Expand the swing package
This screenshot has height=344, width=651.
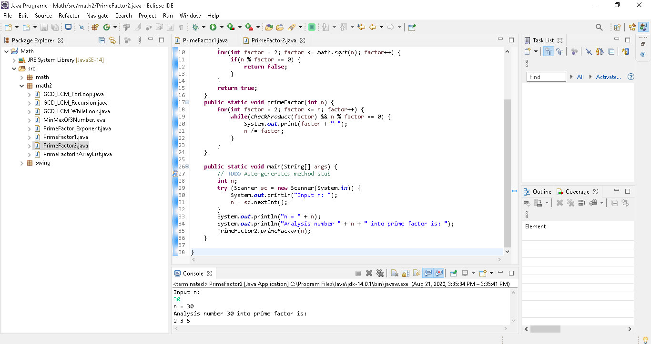point(21,163)
